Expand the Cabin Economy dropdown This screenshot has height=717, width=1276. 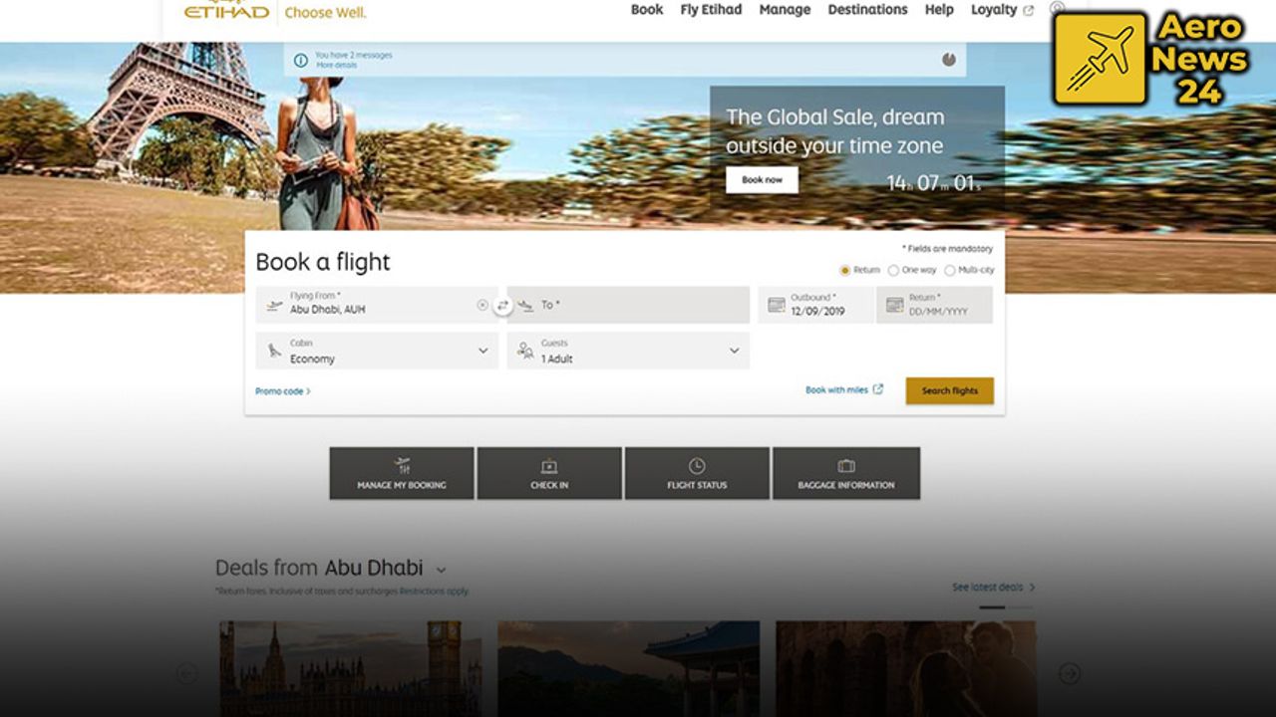tap(377, 351)
